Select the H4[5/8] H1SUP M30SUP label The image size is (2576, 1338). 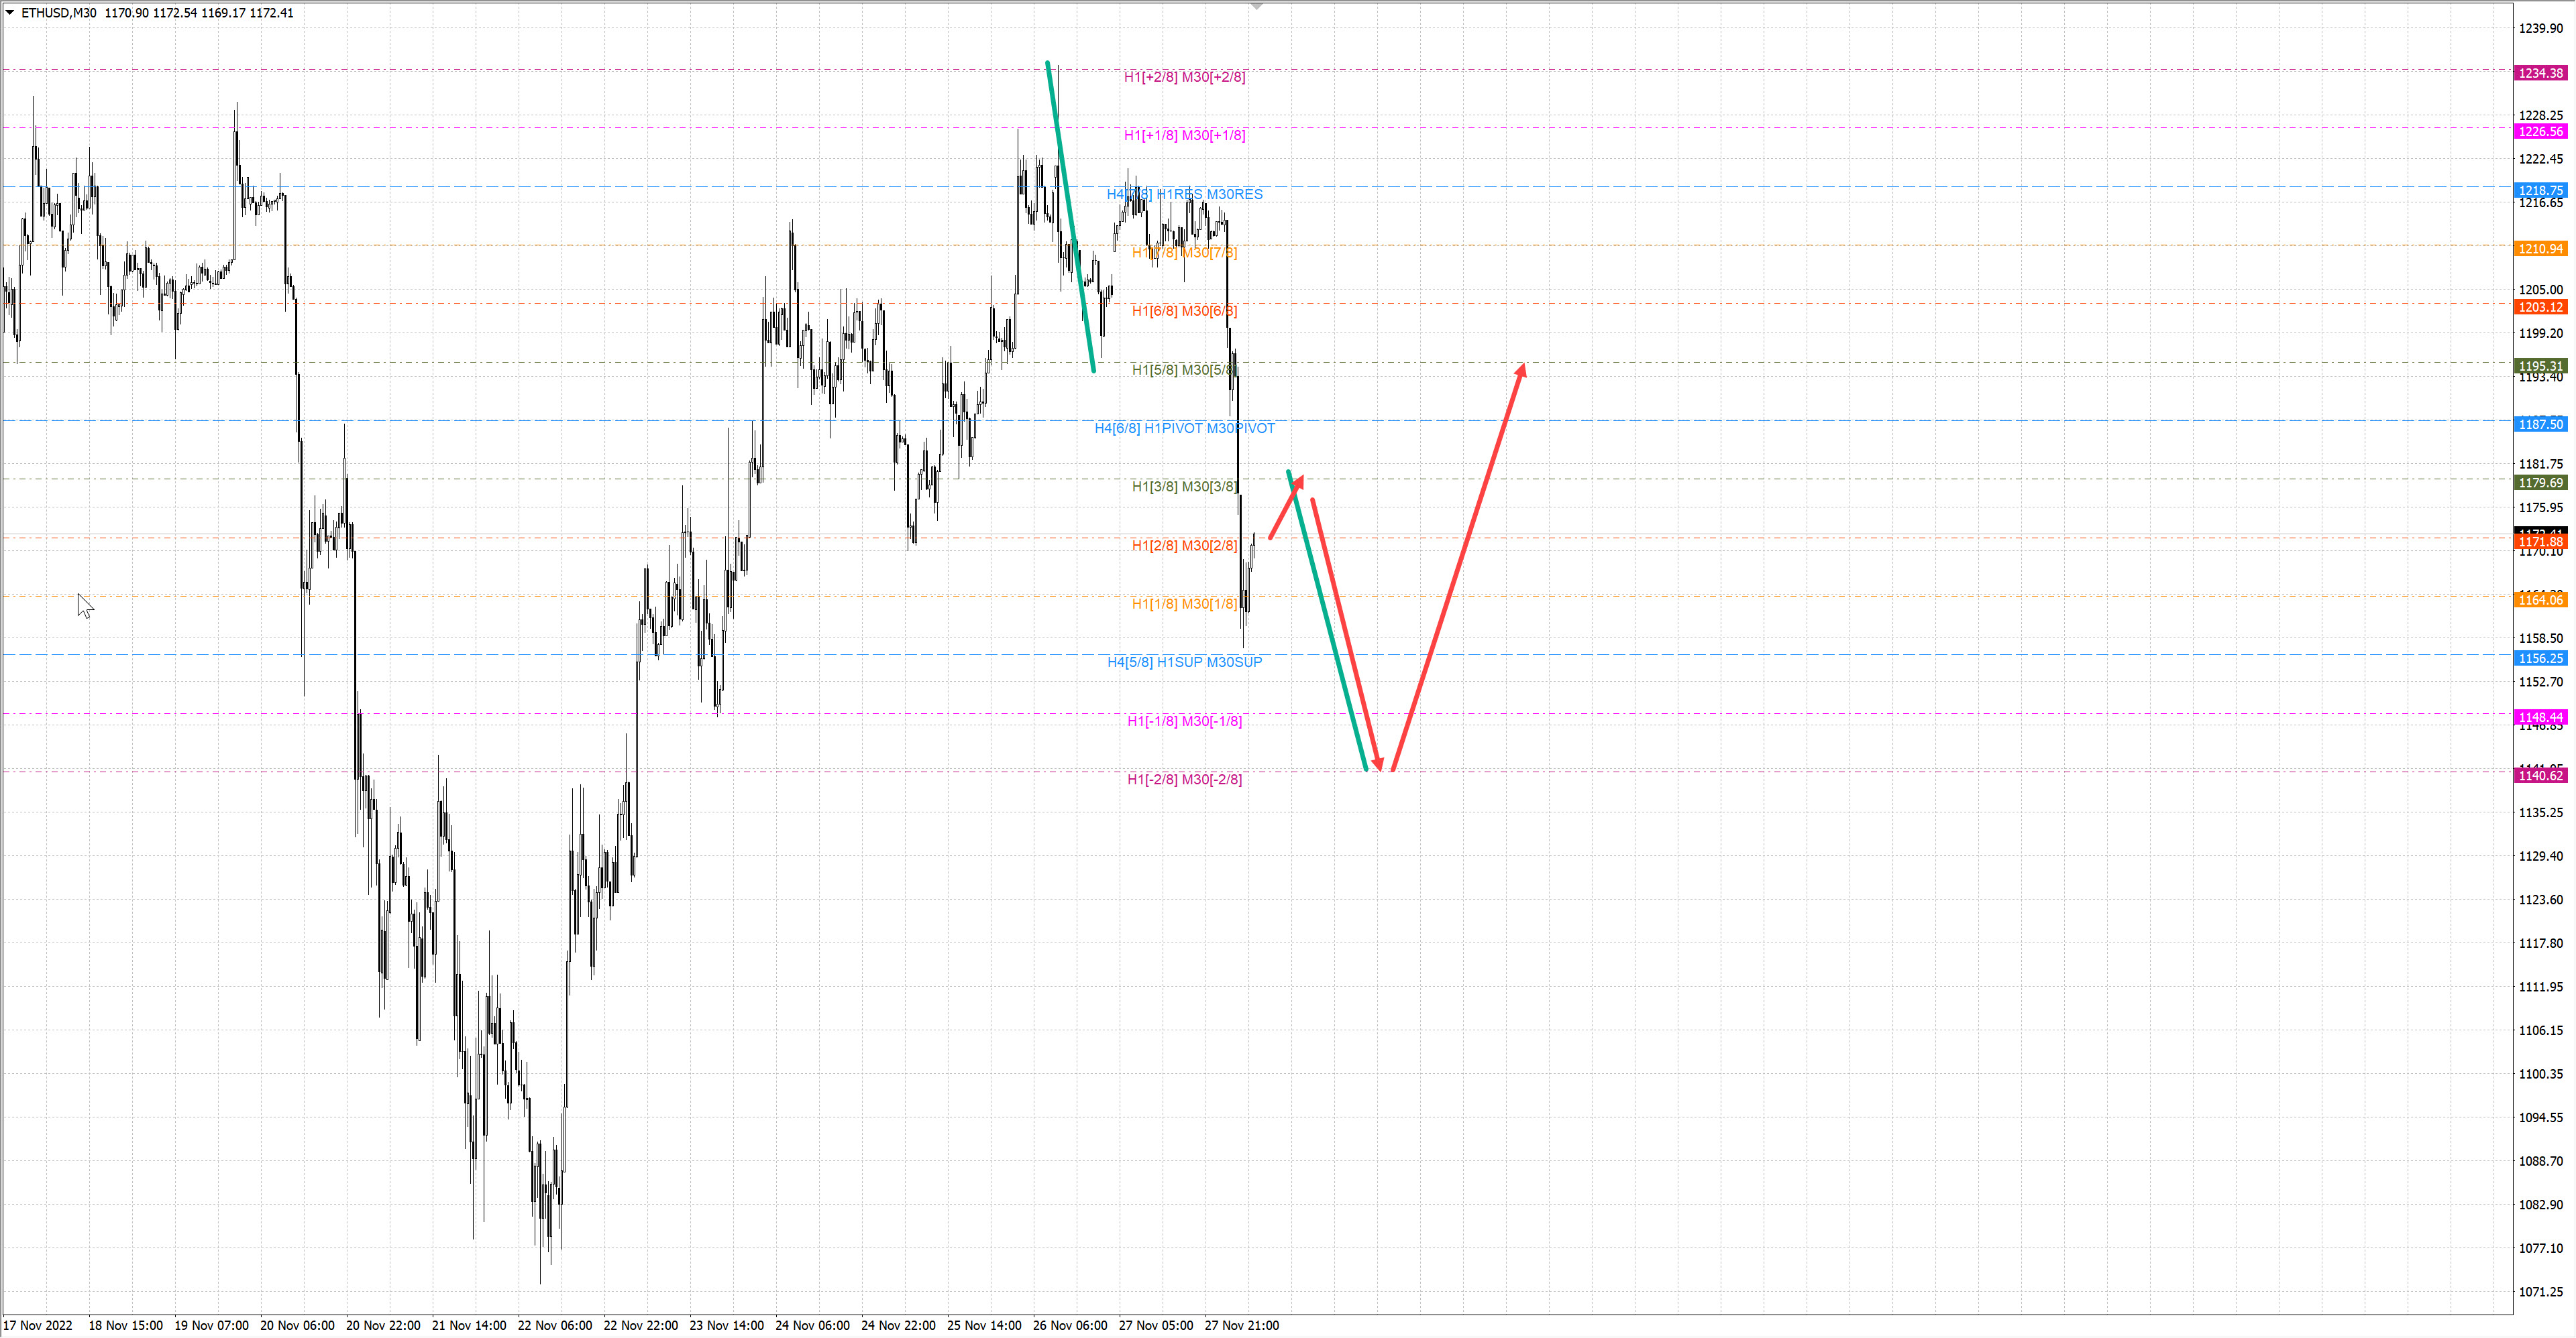(1184, 662)
